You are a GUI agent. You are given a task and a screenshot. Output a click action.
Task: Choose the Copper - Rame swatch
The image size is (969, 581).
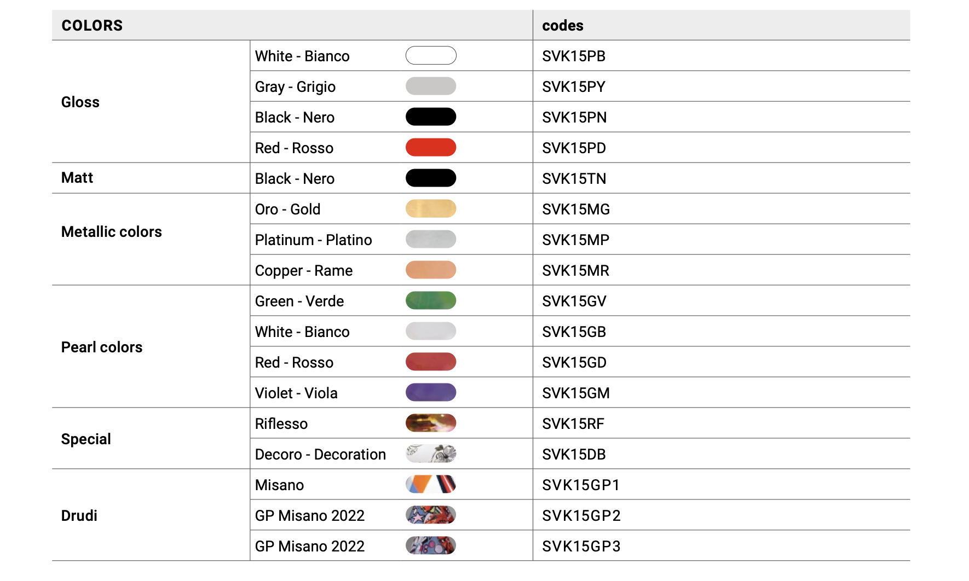[431, 270]
